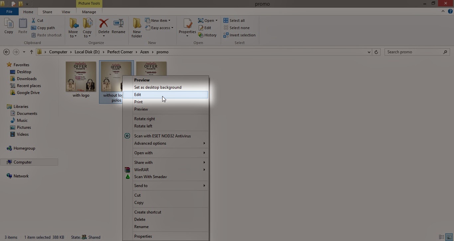Go up one folder level arrow
This screenshot has width=454, height=241.
[32, 52]
